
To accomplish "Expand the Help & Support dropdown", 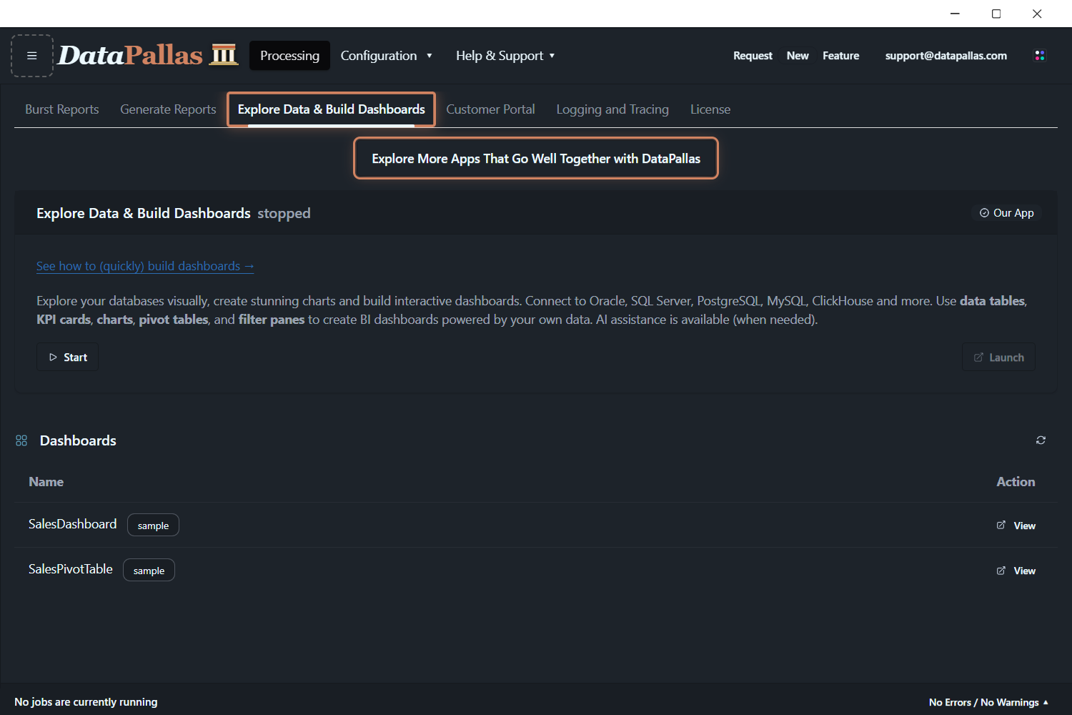I will pyautogui.click(x=505, y=56).
